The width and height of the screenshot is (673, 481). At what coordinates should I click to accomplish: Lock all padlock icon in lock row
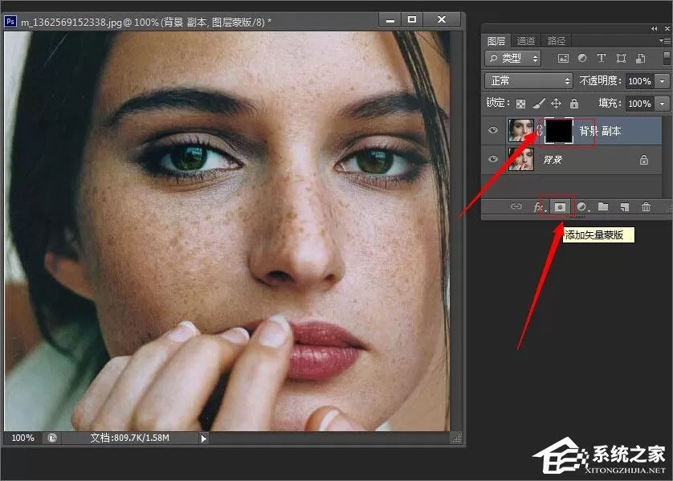[574, 104]
